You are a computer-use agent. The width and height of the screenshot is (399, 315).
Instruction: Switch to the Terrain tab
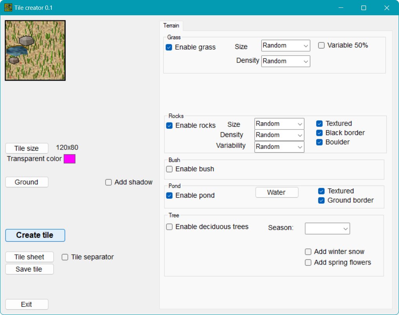(x=171, y=25)
